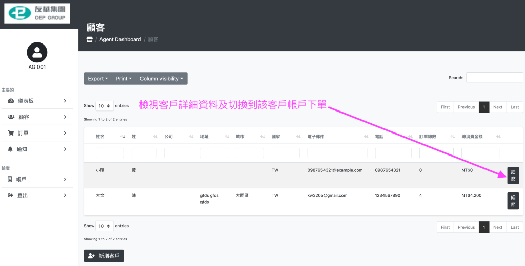Click the 顧客 people icon in sidebar
525x266 pixels.
(11, 117)
